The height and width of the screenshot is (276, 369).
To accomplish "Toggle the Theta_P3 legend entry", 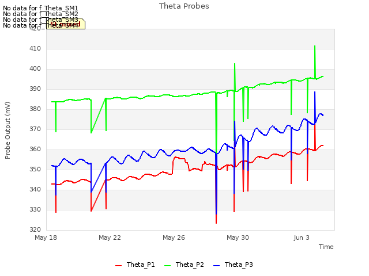I will 233,264.
